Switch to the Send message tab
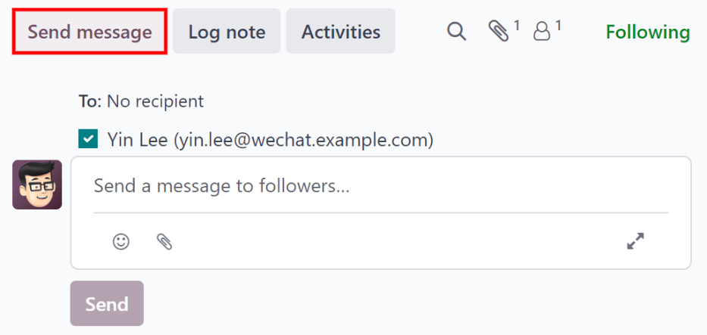This screenshot has height=335, width=707. coord(89,32)
